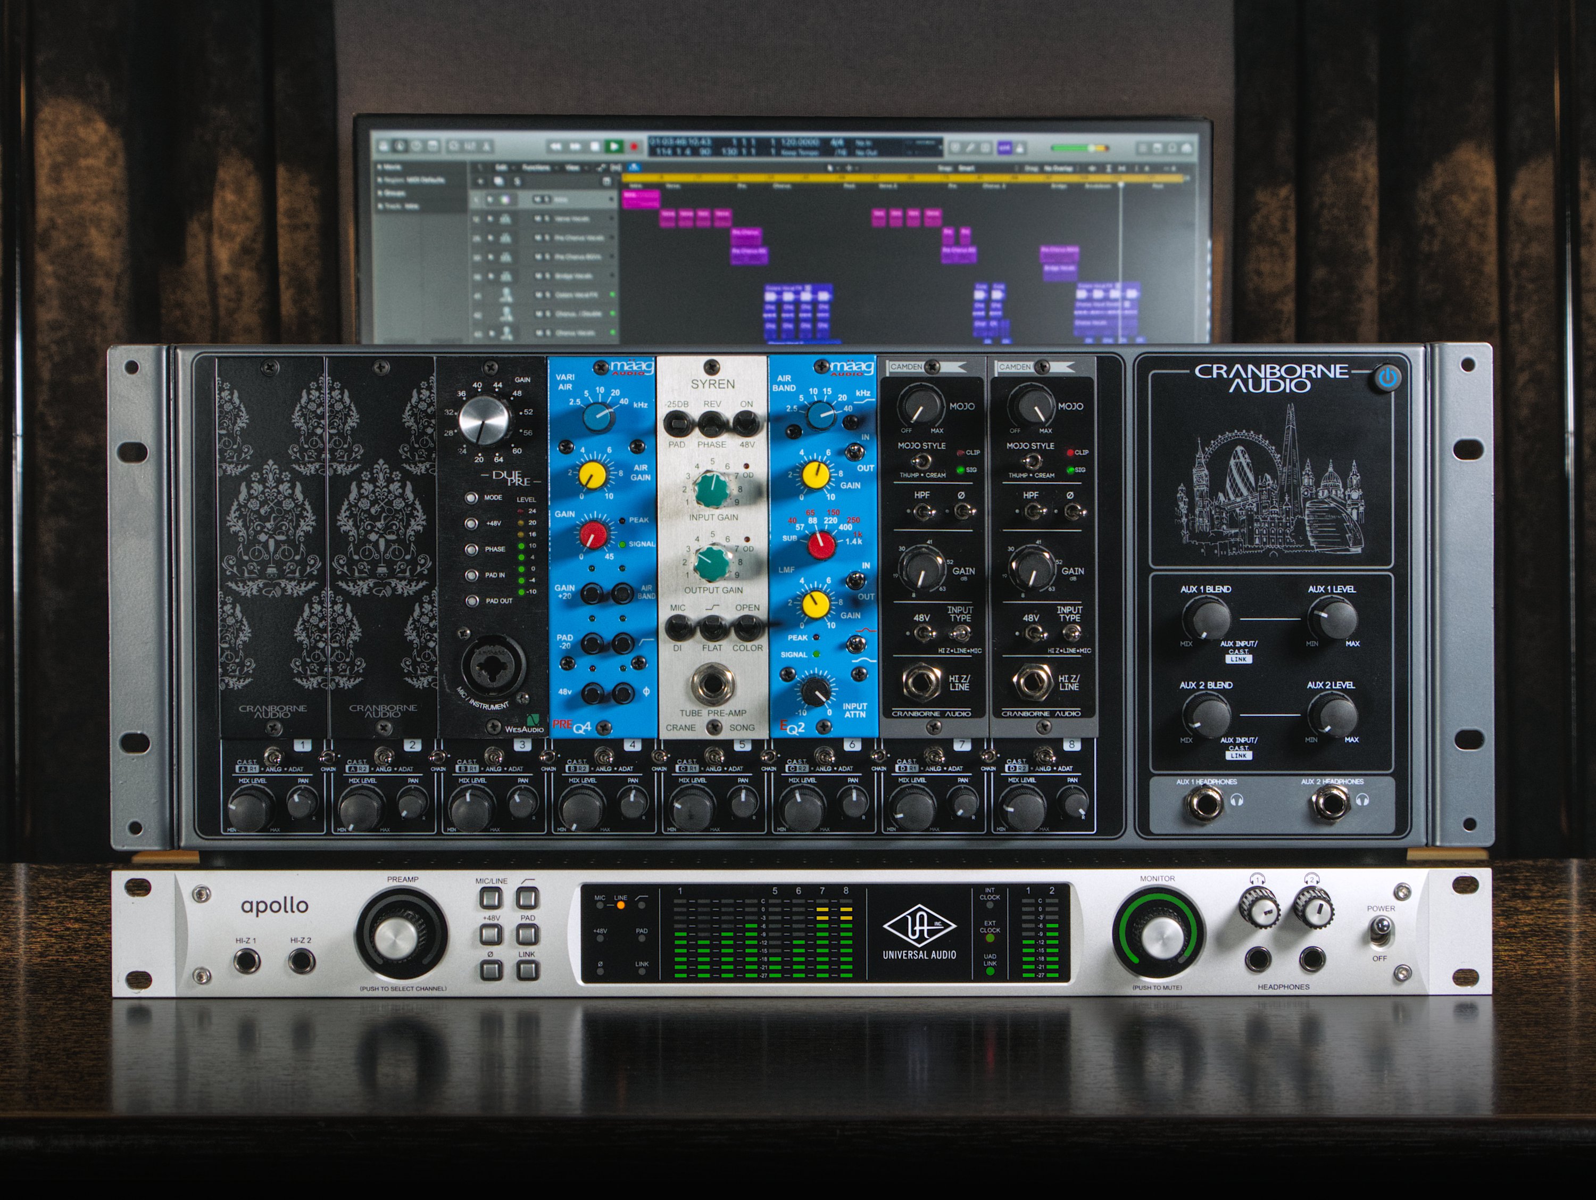Expand the Region MIDI Defaults disclosure triangle
This screenshot has height=1200, width=1596.
point(380,180)
